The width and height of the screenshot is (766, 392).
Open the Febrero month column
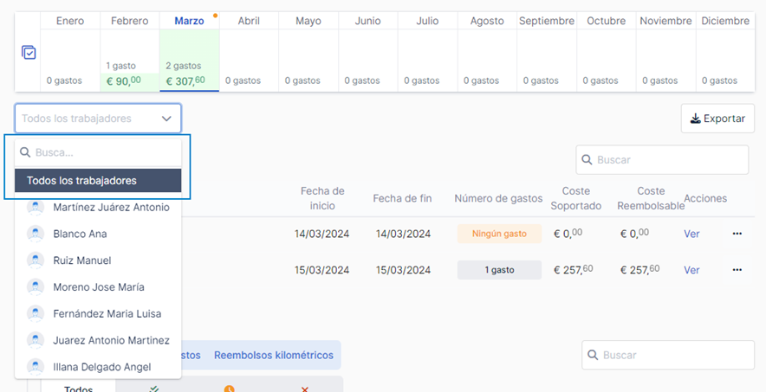(x=129, y=52)
